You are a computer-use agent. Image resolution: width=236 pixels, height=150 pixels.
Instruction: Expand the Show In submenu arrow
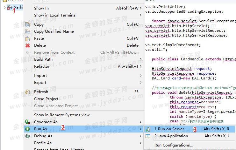click(141, 8)
